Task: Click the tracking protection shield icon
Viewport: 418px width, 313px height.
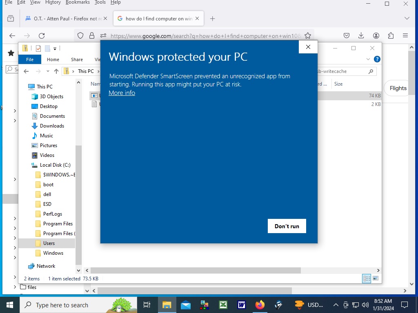Action: tap(80, 36)
